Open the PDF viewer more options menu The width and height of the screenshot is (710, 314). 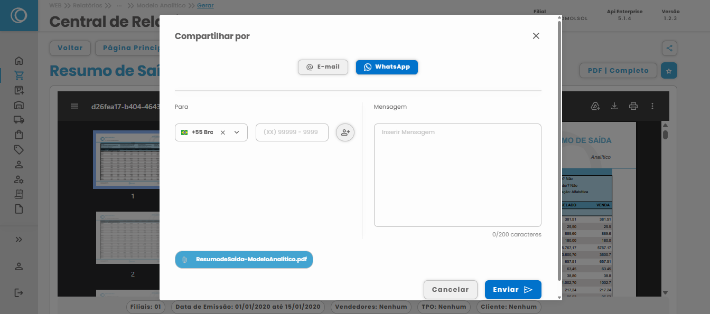(652, 106)
